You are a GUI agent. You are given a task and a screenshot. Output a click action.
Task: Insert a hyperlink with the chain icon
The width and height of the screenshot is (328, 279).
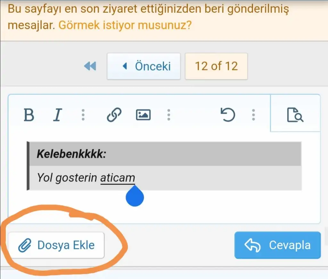pos(114,115)
